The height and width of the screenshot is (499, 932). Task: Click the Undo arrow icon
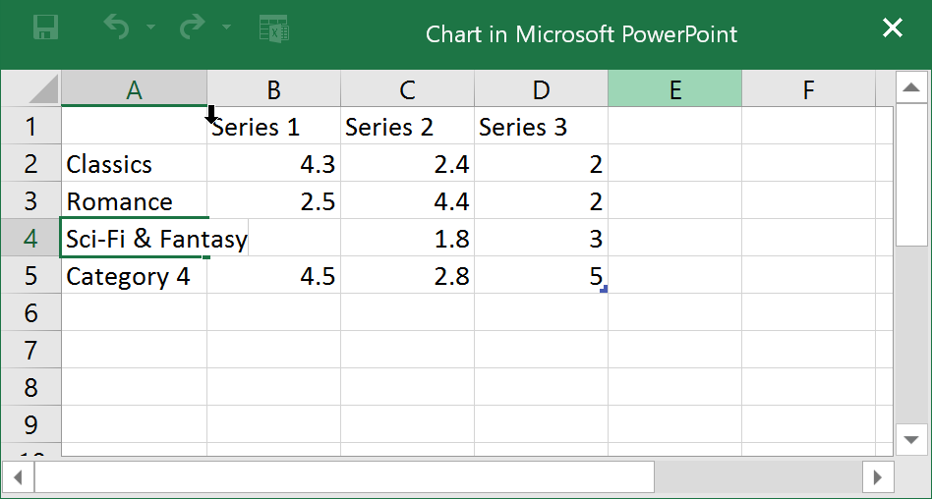click(x=116, y=28)
